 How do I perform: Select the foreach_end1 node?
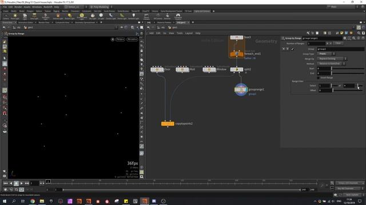pyautogui.click(x=236, y=54)
